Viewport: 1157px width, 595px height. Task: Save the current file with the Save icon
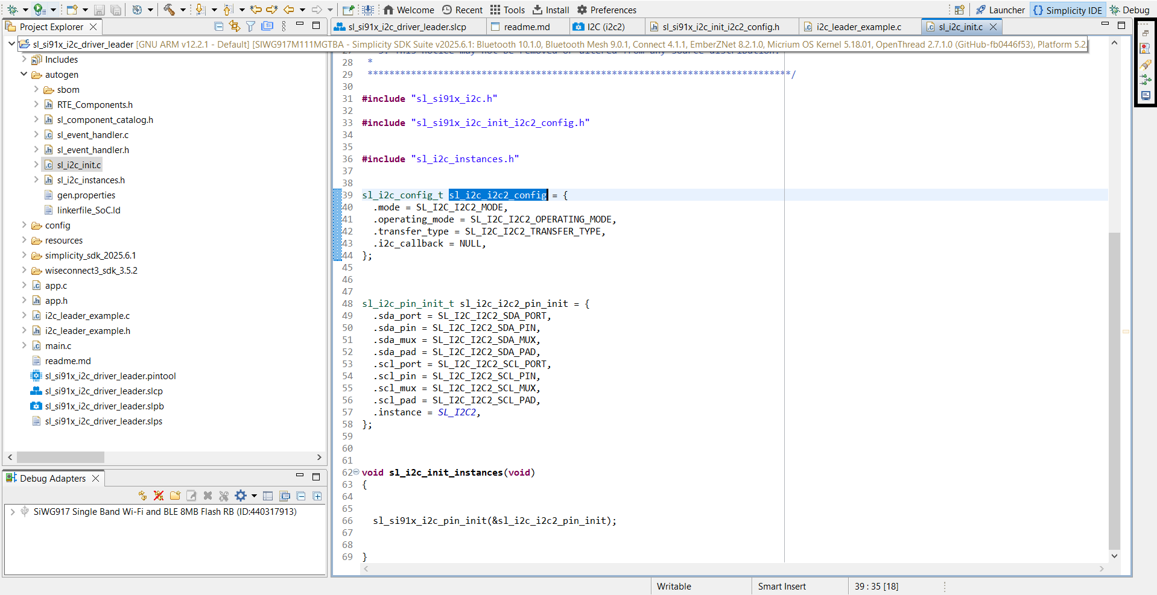pyautogui.click(x=99, y=10)
